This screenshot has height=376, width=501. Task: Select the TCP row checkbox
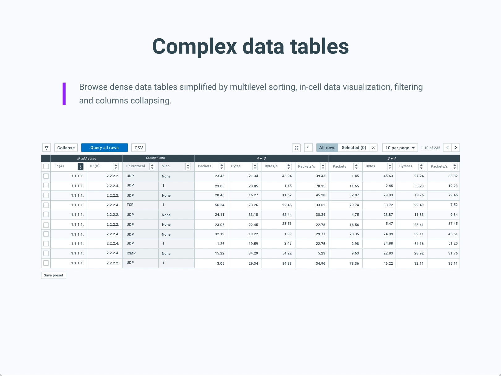pos(46,205)
